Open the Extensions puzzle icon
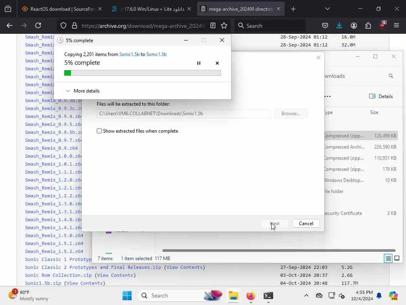406x305 pixels. click(x=368, y=25)
